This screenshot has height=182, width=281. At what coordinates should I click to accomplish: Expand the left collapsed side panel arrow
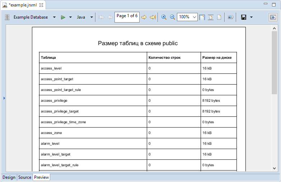click(4, 98)
